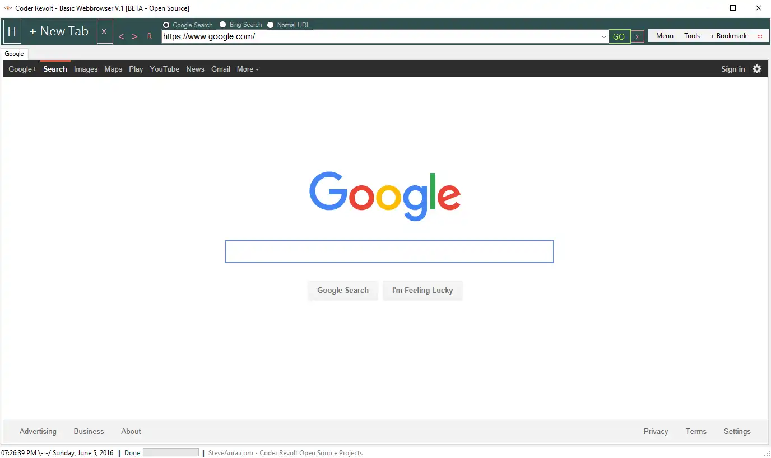771x458 pixels.
Task: Maximize the browser window
Action: pyautogui.click(x=733, y=8)
